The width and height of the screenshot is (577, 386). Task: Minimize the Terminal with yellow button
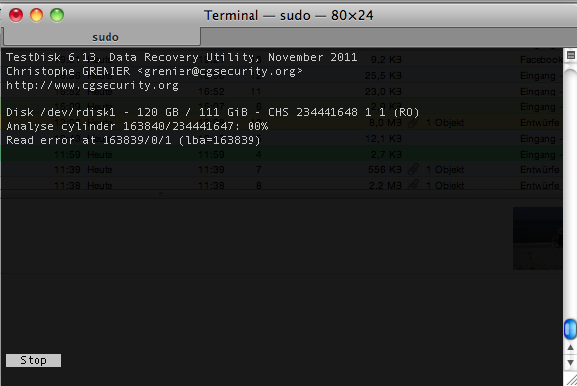pos(36,15)
